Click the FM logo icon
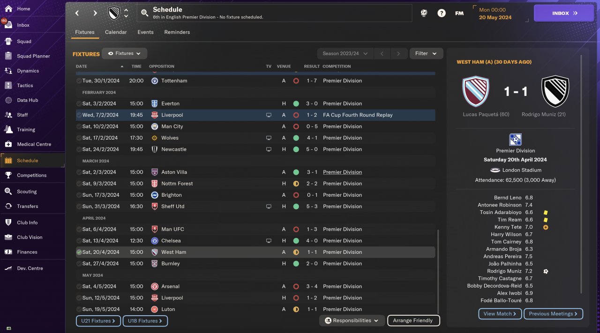Image resolution: width=600 pixels, height=333 pixels. (459, 13)
